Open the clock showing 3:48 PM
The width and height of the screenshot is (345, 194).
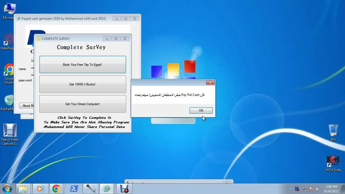tap(331, 189)
